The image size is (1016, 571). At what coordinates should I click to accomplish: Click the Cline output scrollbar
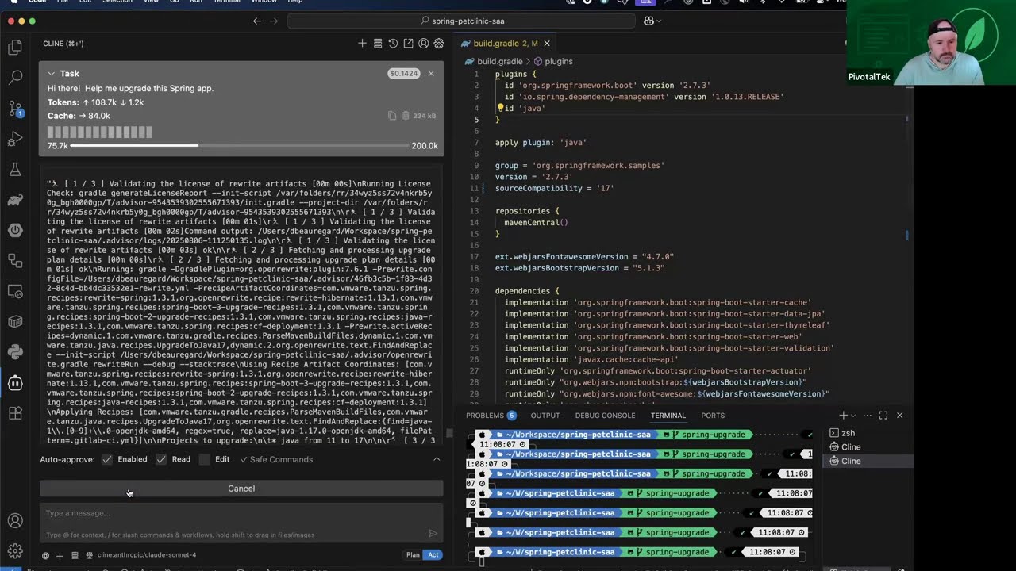tap(448, 433)
